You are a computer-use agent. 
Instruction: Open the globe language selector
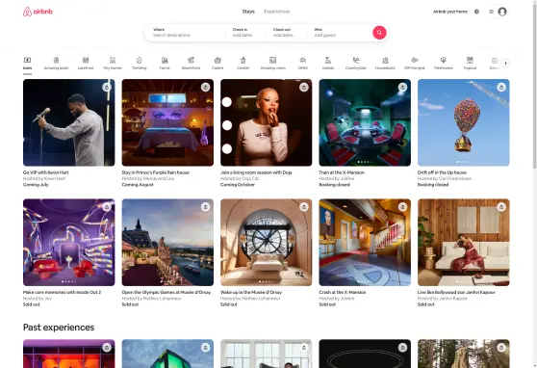tap(476, 12)
